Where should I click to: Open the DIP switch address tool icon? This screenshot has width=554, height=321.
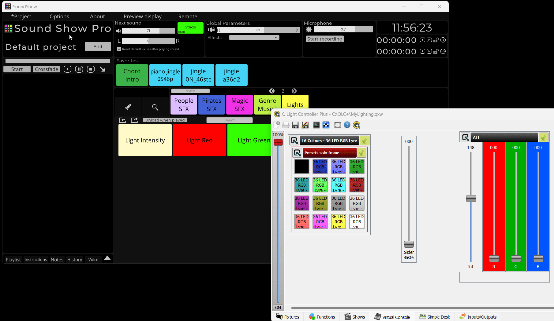coord(326,125)
